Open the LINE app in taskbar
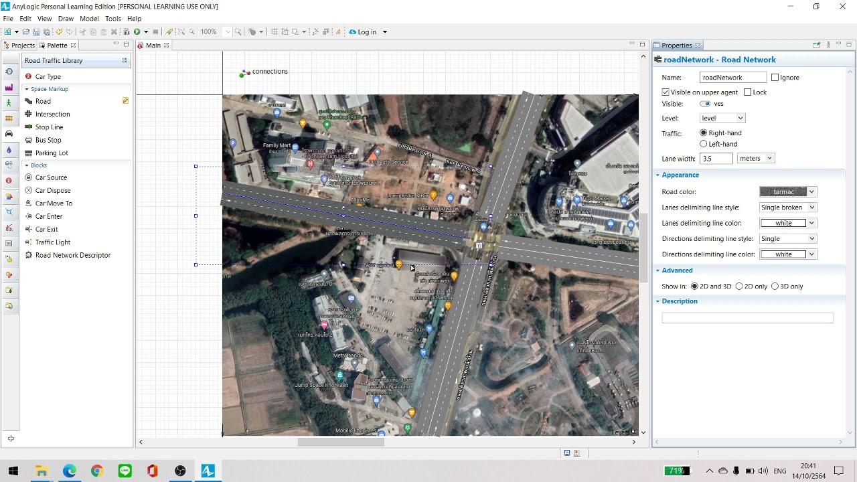 click(125, 471)
